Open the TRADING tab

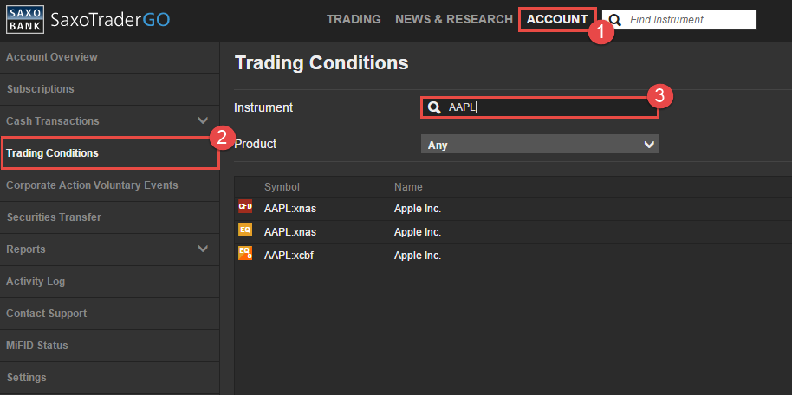pos(354,19)
